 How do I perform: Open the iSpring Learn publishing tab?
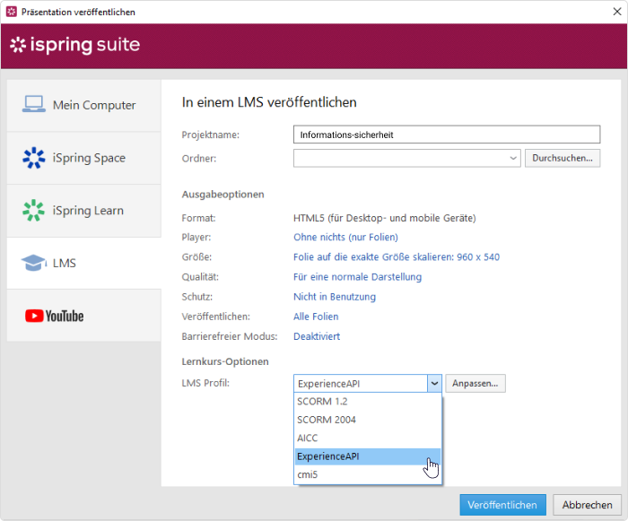(x=84, y=211)
